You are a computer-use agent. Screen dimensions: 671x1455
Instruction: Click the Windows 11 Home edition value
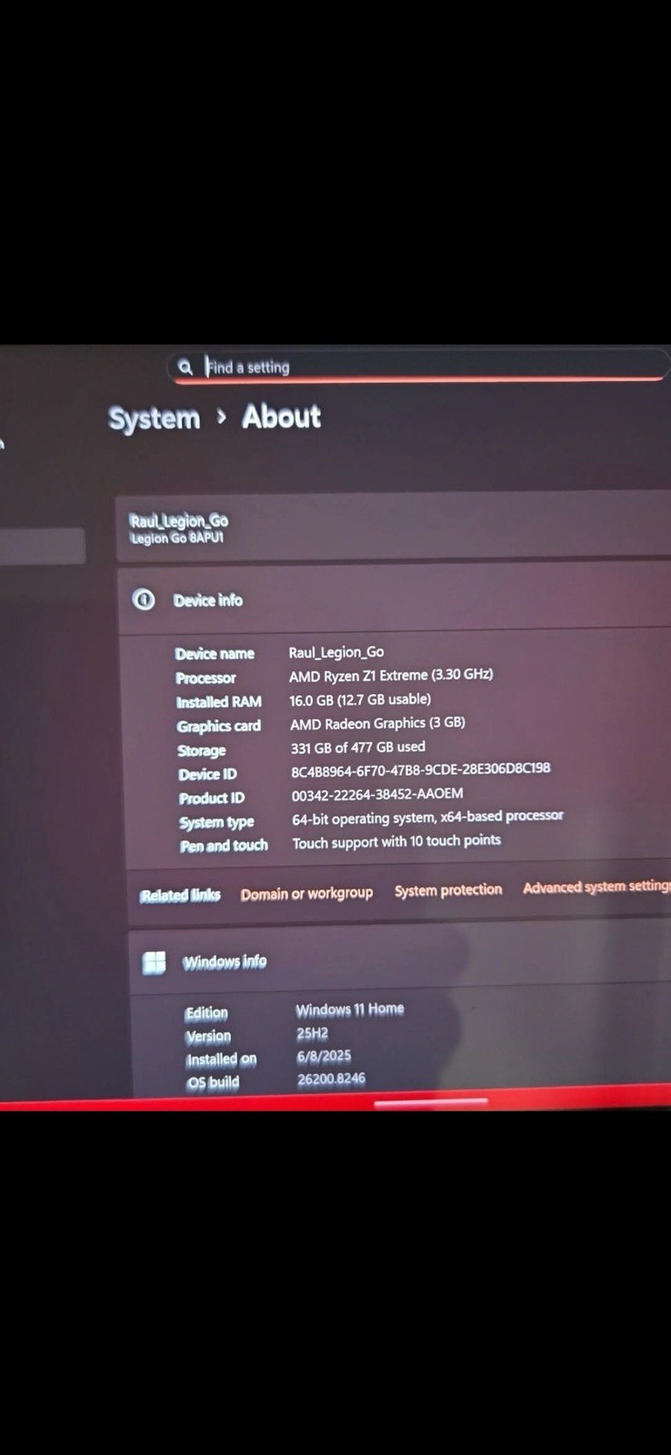[350, 1009]
